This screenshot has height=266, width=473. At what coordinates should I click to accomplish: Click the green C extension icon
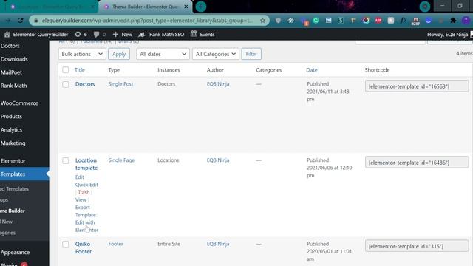[x=316, y=21]
